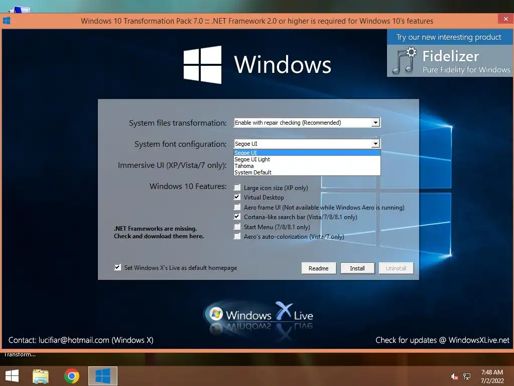The width and height of the screenshot is (514, 386).
Task: Open the Start button on taskbar
Action: pos(12,376)
